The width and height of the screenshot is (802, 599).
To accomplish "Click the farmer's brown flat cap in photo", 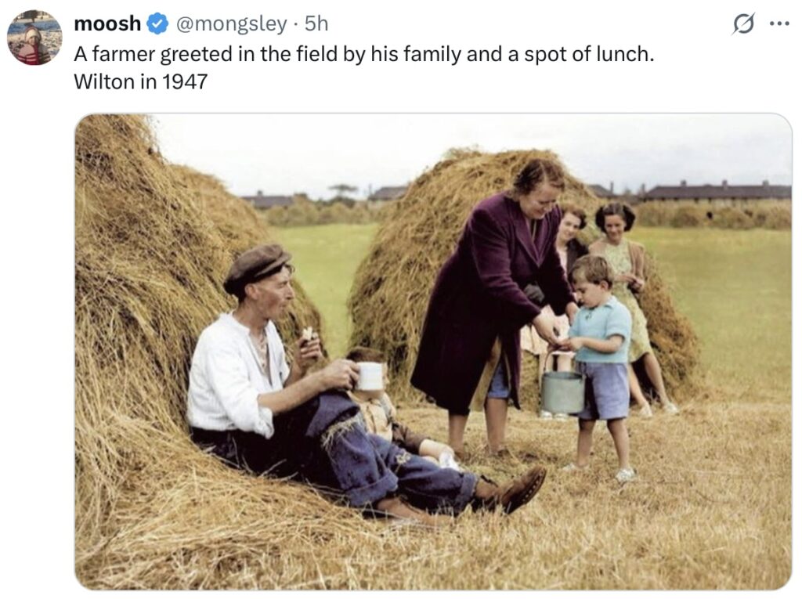I will (x=257, y=267).
